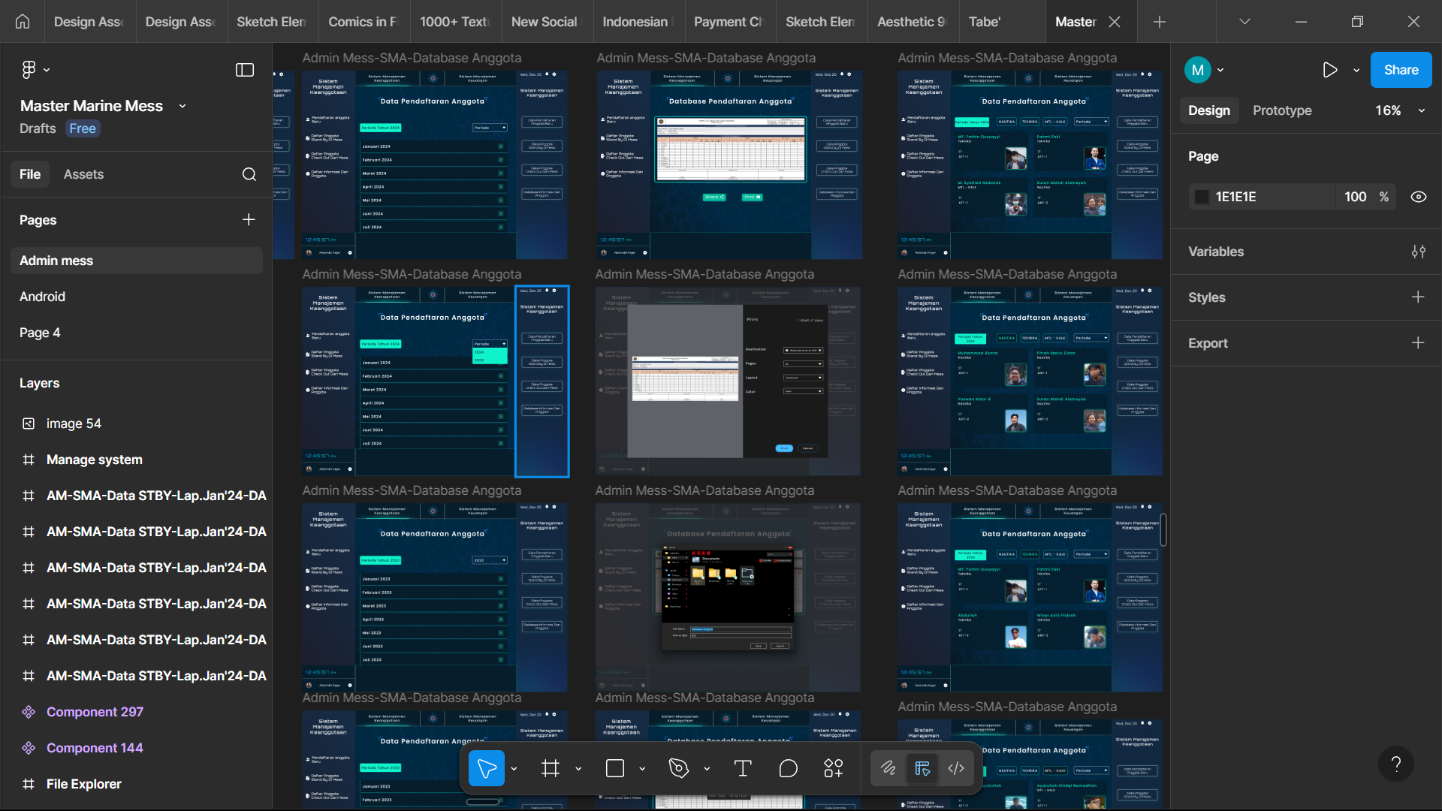1442x811 pixels.
Task: Select the Text tool
Action: coord(743,768)
